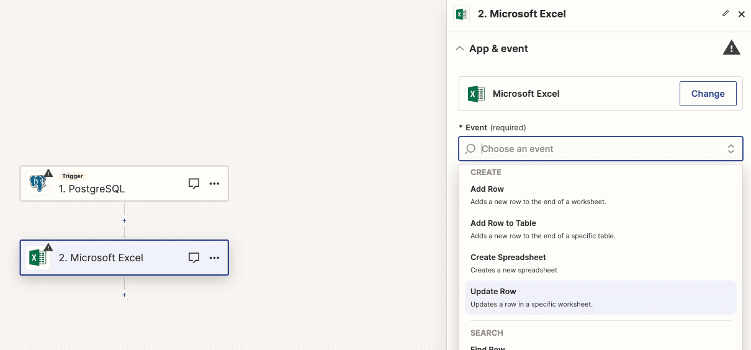Screen dimensions: 751x350
Task: Select the Add Row to Table event
Action: (x=503, y=223)
